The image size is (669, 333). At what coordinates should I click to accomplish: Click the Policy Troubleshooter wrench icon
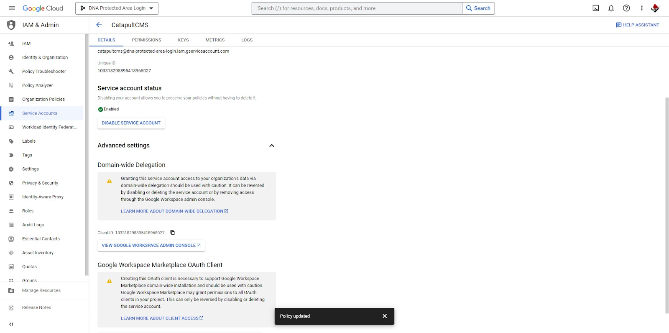coord(11,72)
